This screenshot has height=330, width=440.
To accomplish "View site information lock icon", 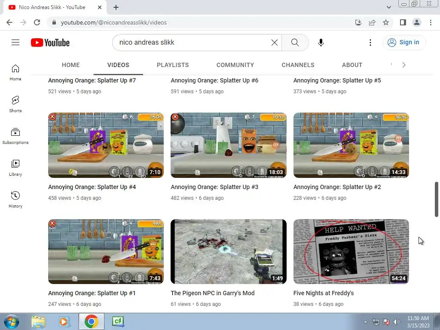I will (54, 22).
